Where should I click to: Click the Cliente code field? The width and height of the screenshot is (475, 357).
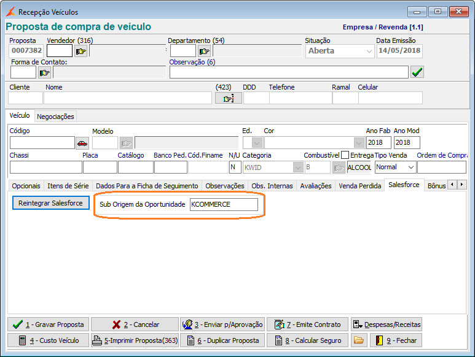tap(25, 98)
